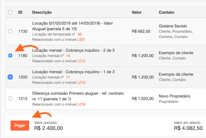Open Locação de temporada nº 38 link
206x138 pixels.
tap(79, 34)
